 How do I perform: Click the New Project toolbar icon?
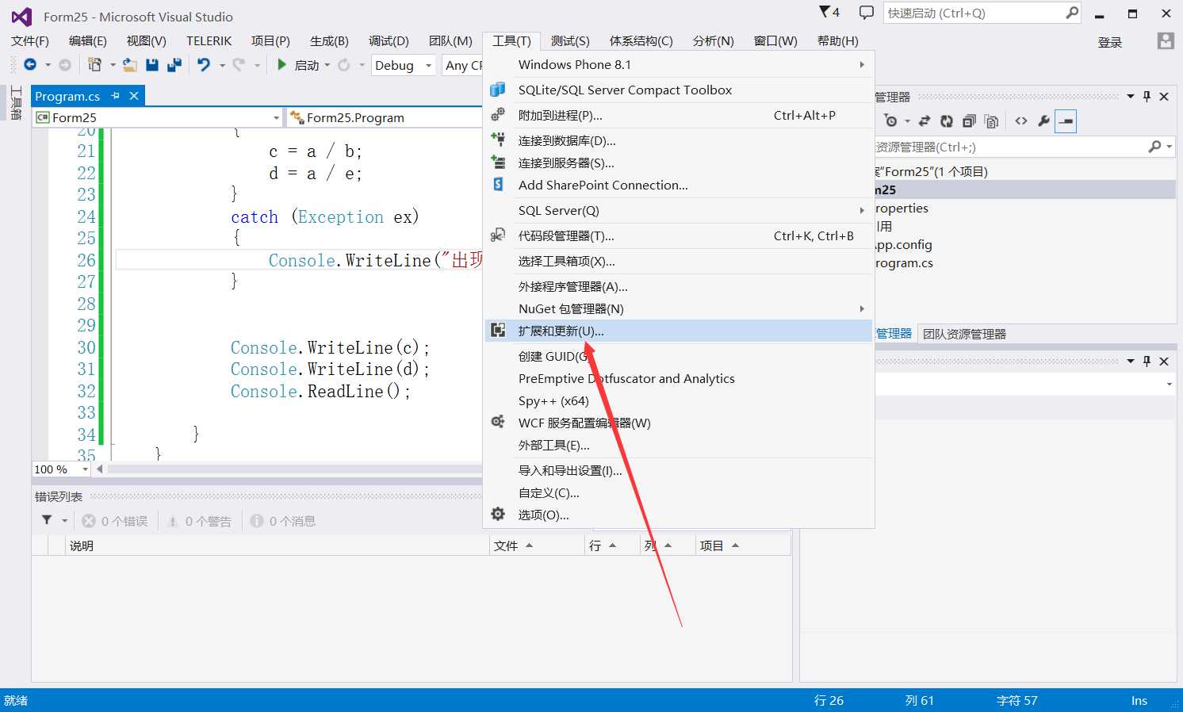pyautogui.click(x=94, y=65)
